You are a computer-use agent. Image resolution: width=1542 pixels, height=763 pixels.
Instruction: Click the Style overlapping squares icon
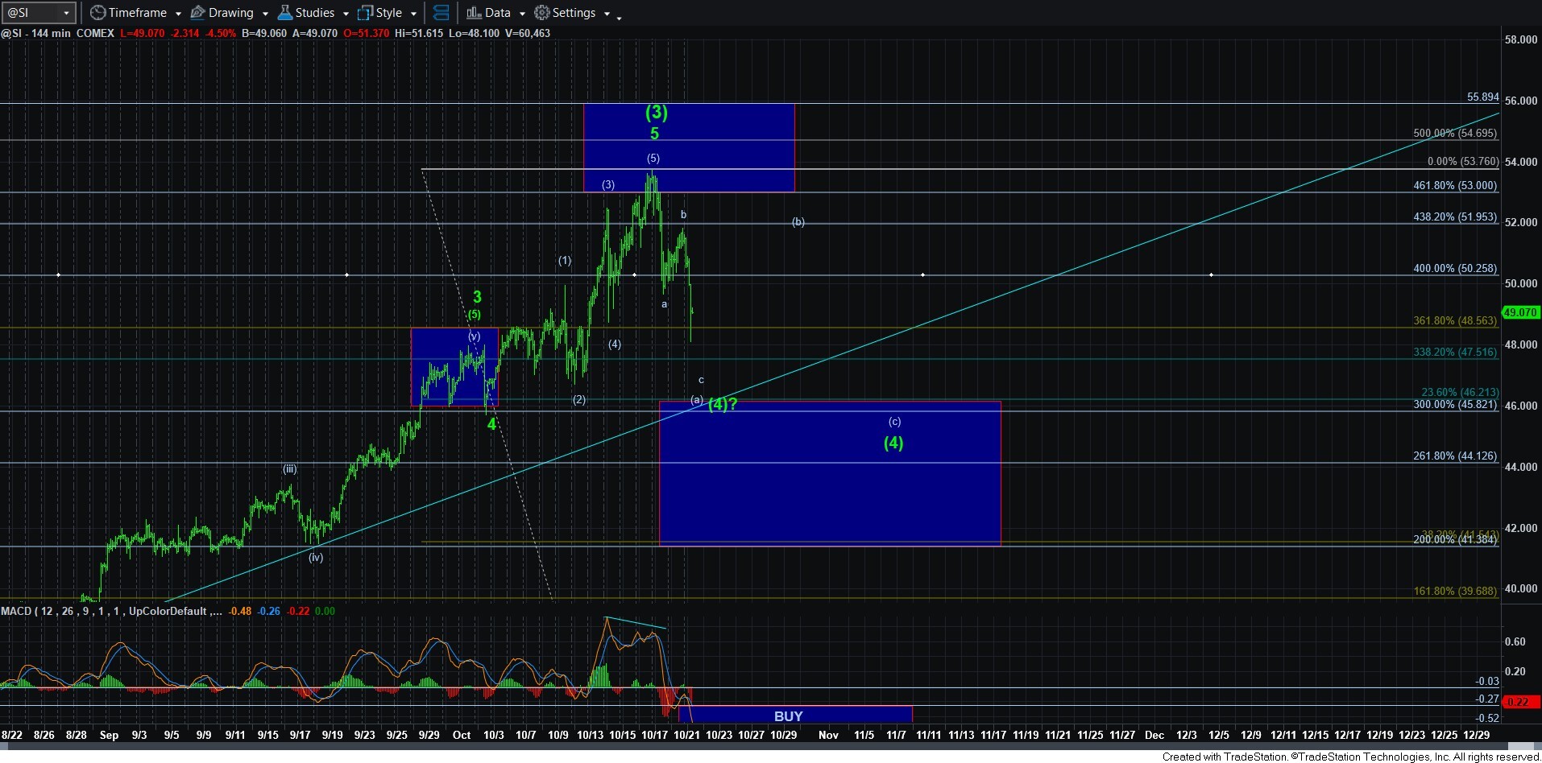tap(365, 13)
